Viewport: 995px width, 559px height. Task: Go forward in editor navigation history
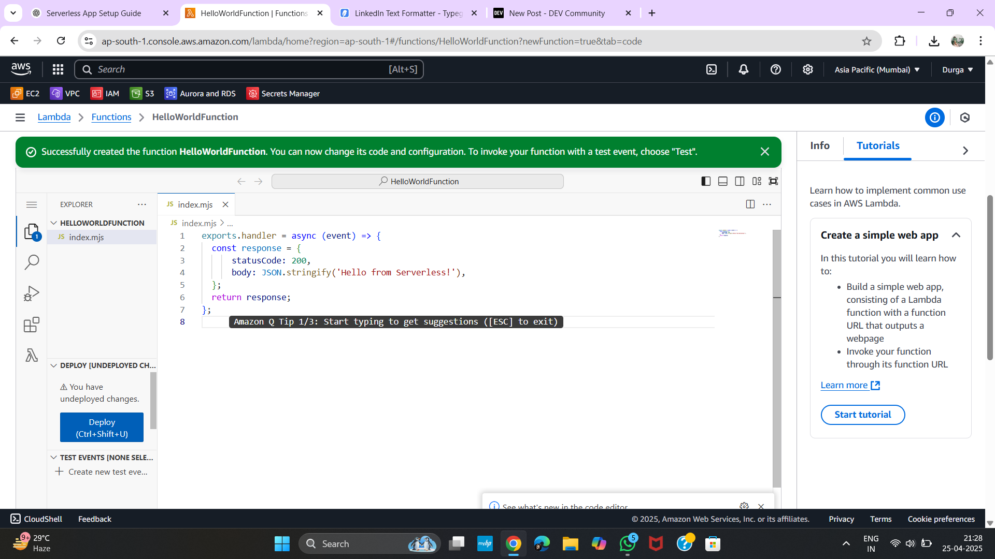[x=259, y=181]
